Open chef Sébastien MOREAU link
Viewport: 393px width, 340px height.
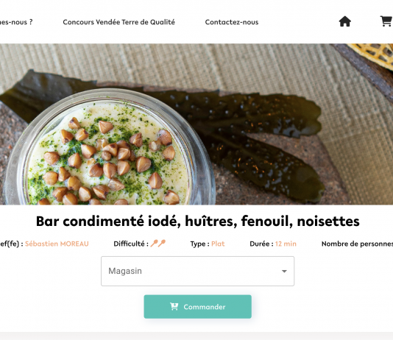pyautogui.click(x=57, y=244)
